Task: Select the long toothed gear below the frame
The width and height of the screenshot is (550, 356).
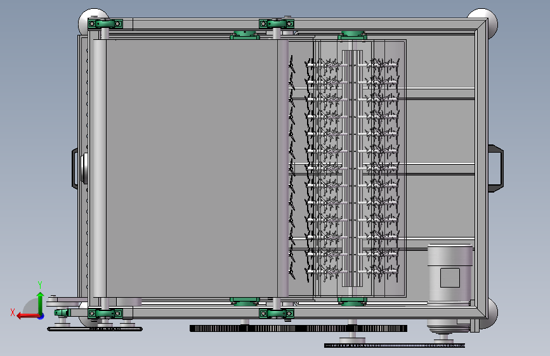Action: coord(298,328)
